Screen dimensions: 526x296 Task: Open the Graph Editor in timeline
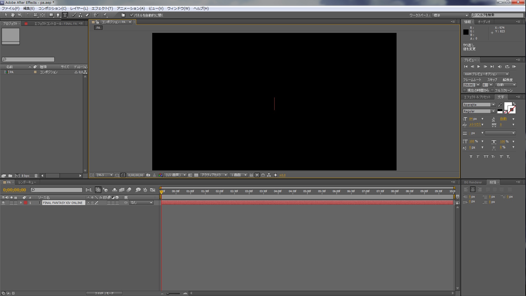pyautogui.click(x=153, y=190)
